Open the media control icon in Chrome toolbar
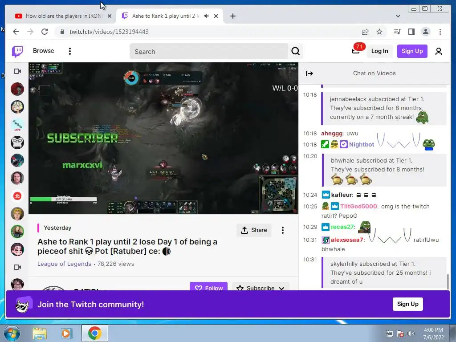The image size is (456, 342). pos(397,32)
